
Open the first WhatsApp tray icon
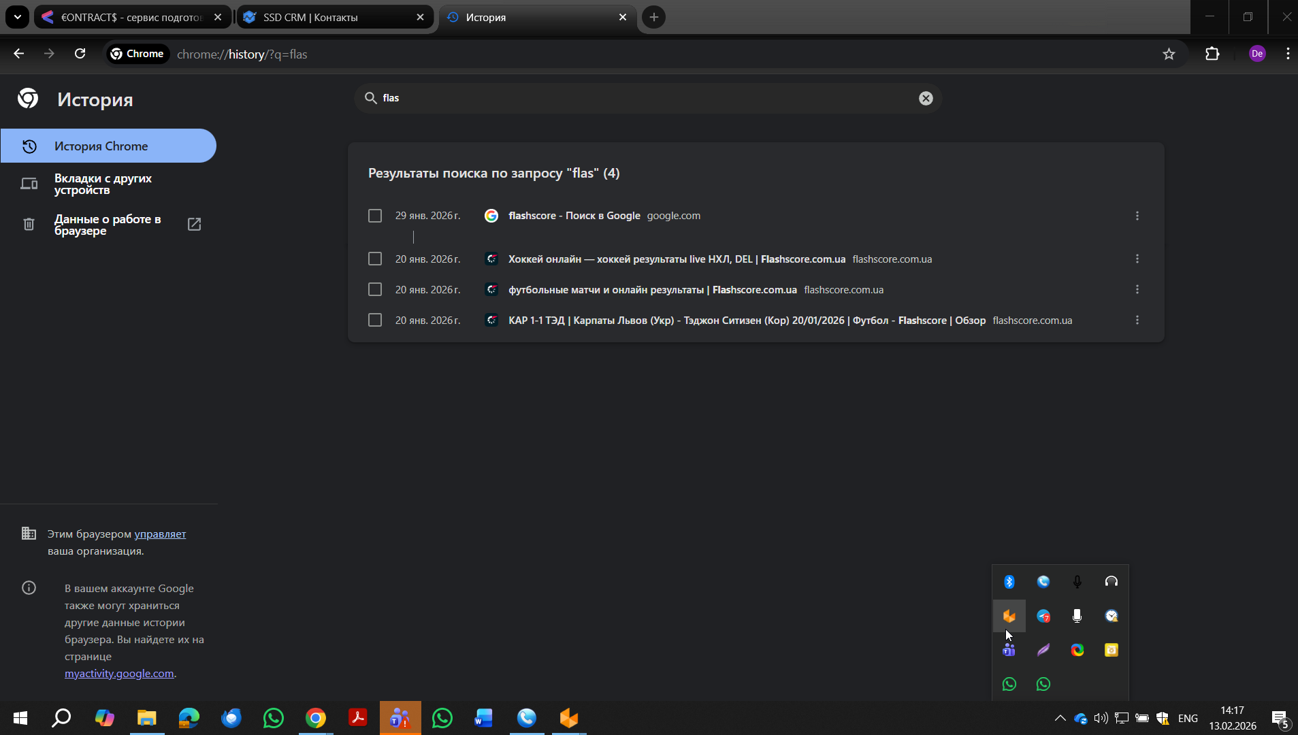(x=1009, y=684)
